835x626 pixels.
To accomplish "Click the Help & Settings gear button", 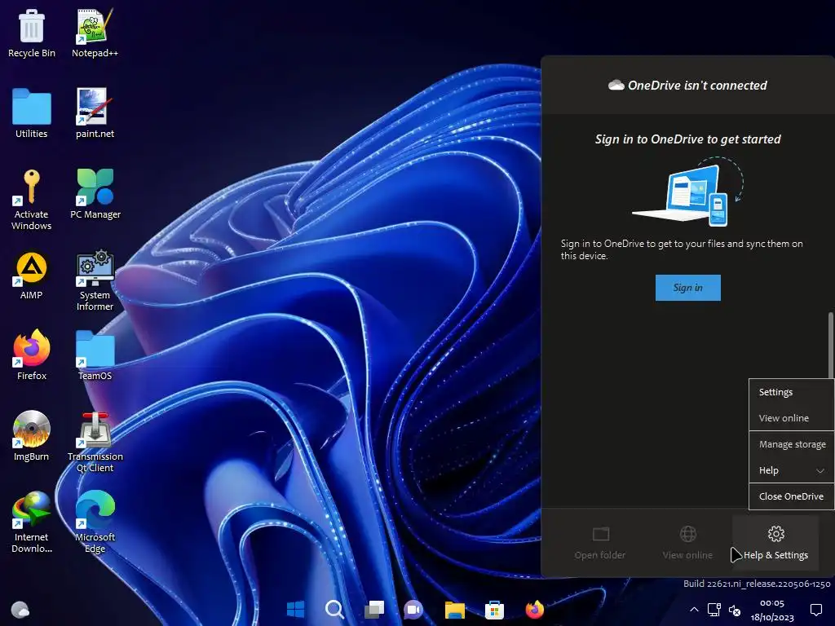I will tap(775, 544).
